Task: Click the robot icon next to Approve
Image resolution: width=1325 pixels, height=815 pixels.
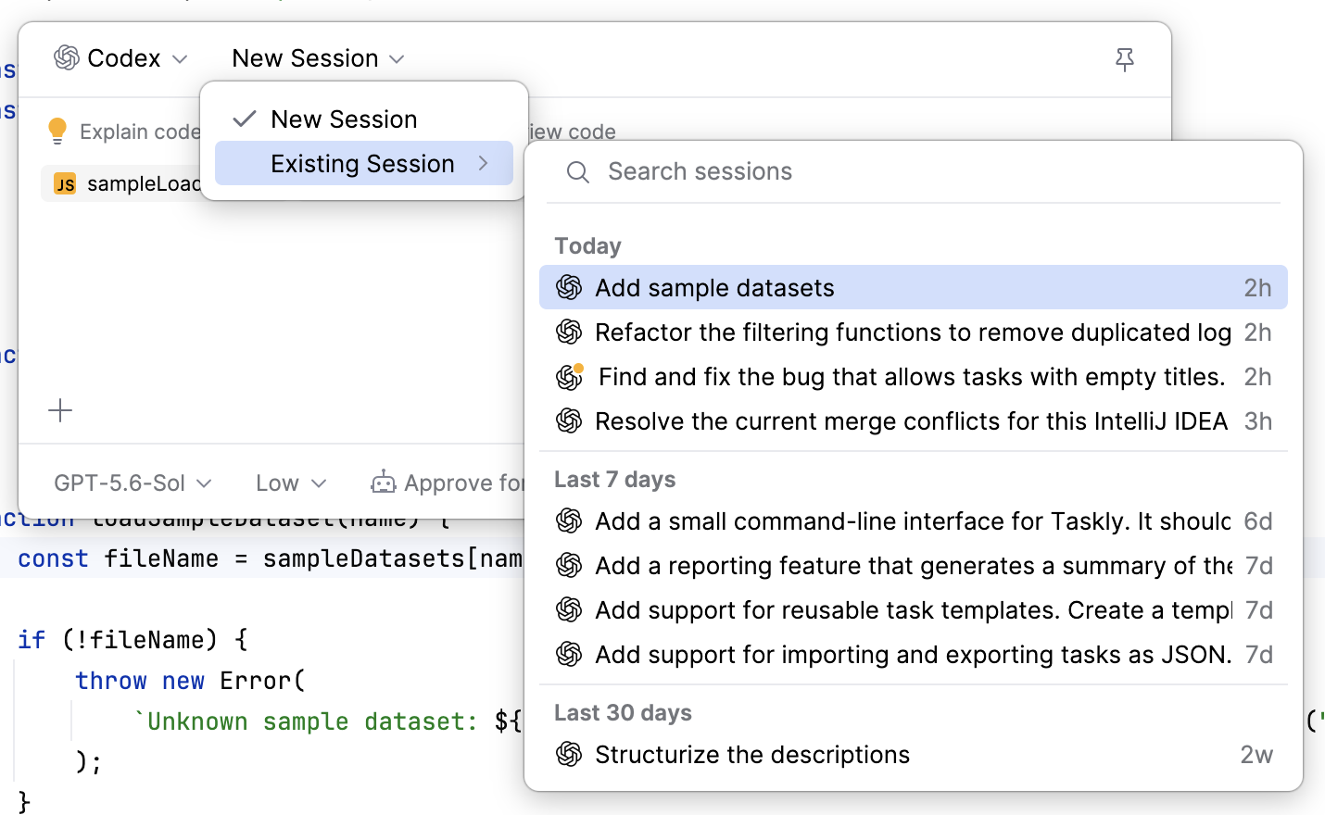Action: (383, 483)
